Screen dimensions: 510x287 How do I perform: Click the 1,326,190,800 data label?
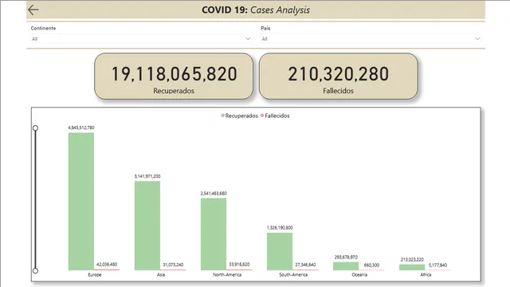point(280,228)
